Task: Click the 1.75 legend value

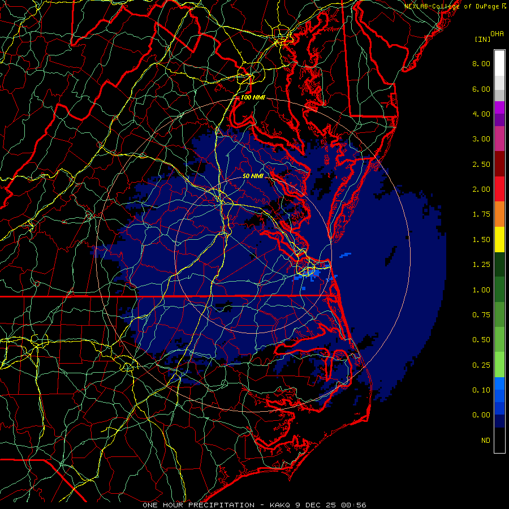Action: tap(481, 214)
